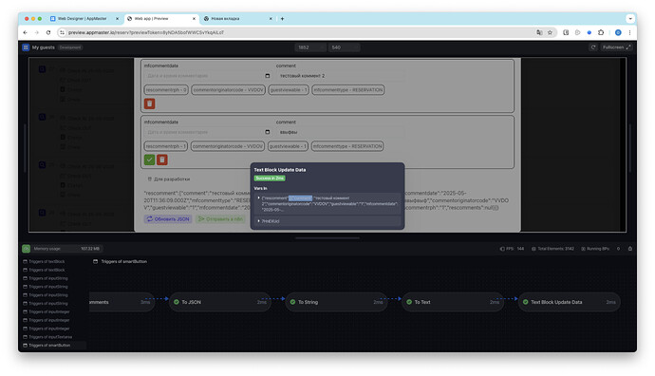Click the To JSON node in the flow
The height and width of the screenshot is (376, 655).
tap(220, 302)
